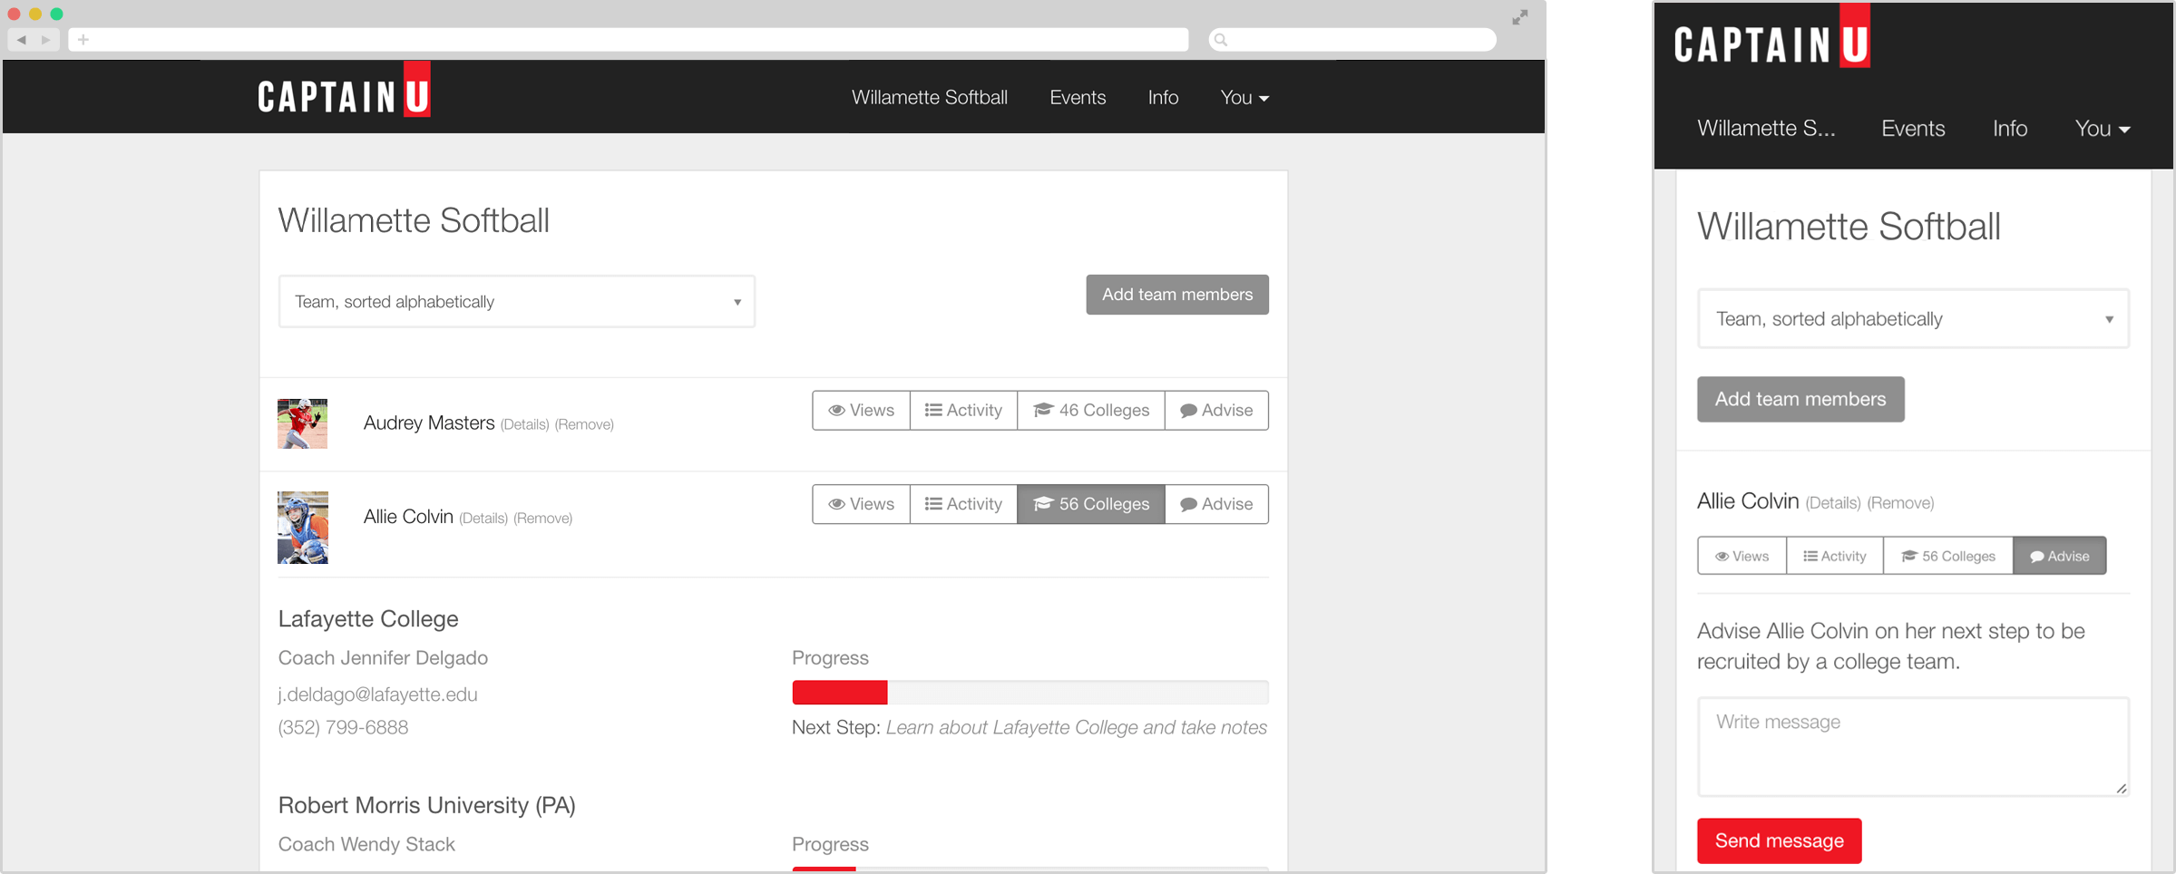Click Lafayette College progress bar
This screenshot has height=874, width=2176.
pos(1030,693)
